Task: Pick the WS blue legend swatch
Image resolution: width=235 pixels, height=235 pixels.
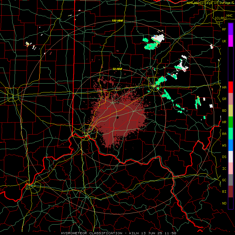Action: pyautogui.click(x=231, y=145)
